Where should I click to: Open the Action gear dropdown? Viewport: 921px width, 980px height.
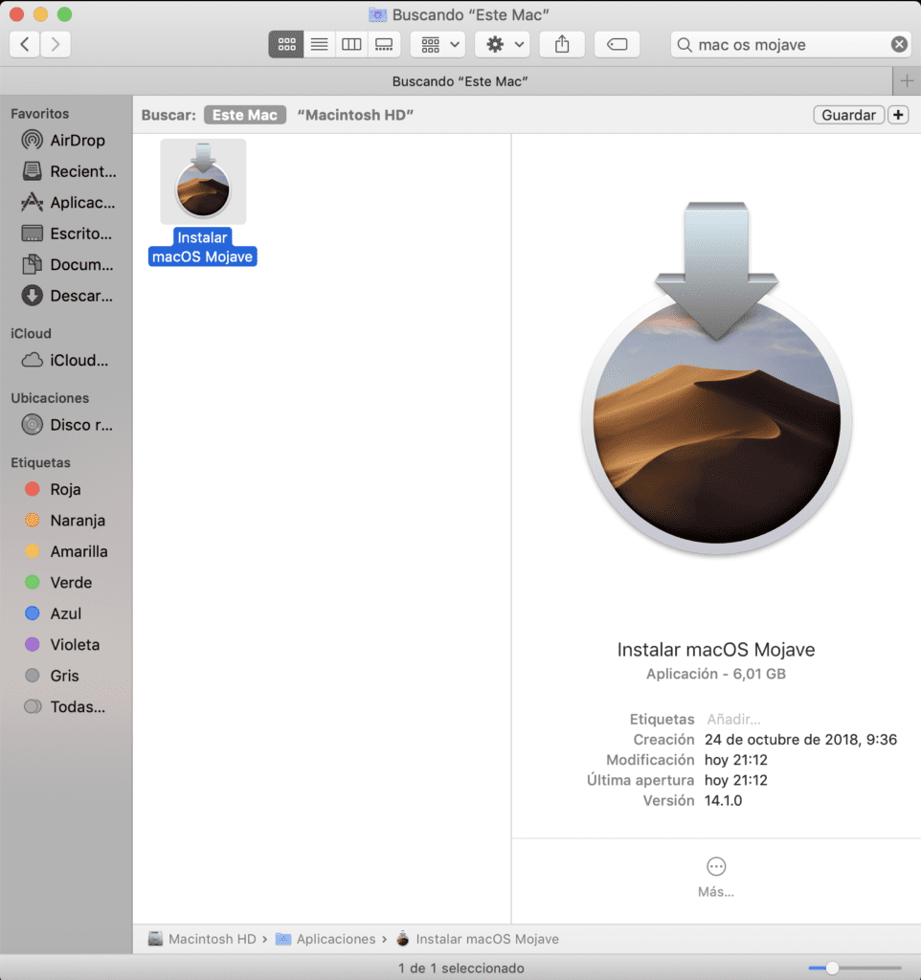(x=502, y=44)
